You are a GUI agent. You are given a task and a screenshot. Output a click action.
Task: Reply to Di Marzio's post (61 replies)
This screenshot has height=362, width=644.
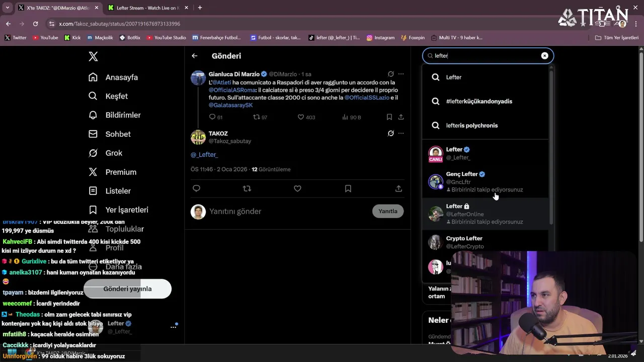point(215,117)
